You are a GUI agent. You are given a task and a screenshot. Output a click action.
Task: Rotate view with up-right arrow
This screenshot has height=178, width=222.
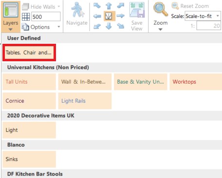tap(121, 6)
